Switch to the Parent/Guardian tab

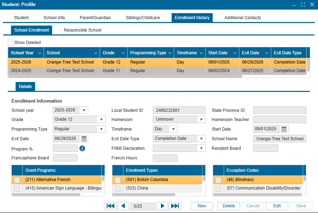point(95,18)
